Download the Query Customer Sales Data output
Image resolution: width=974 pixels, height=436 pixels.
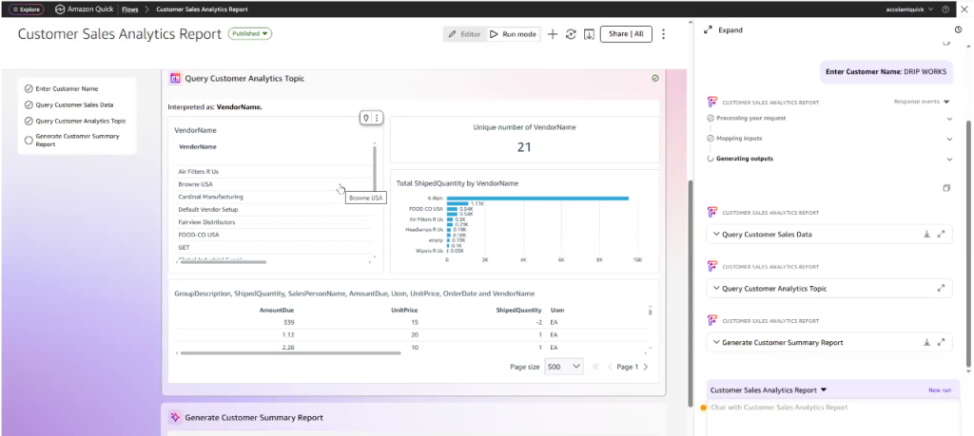coord(926,235)
